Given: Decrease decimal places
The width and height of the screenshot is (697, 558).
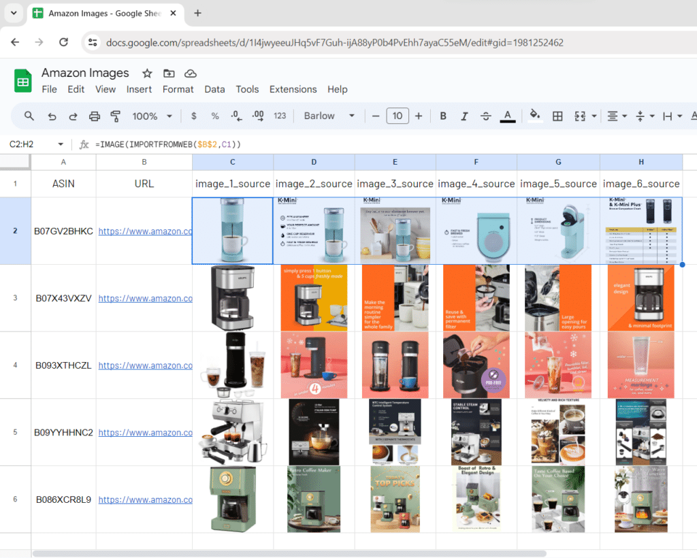Looking at the screenshot, I should 236,116.
